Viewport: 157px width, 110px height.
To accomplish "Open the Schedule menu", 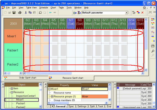I will 44,8.
